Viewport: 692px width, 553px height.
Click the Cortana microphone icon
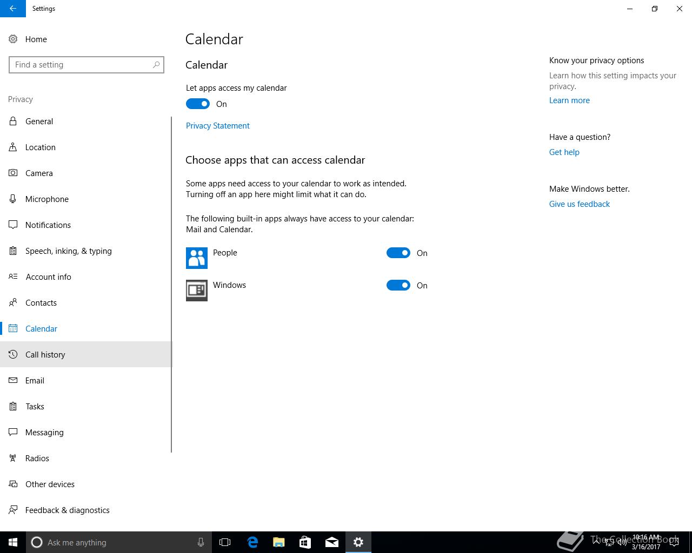[201, 542]
